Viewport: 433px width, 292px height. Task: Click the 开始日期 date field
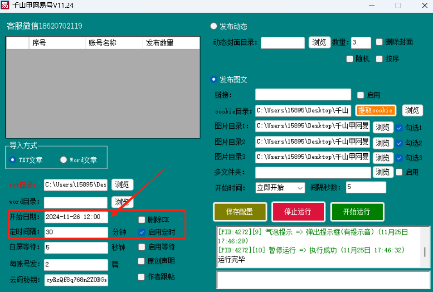(x=76, y=217)
